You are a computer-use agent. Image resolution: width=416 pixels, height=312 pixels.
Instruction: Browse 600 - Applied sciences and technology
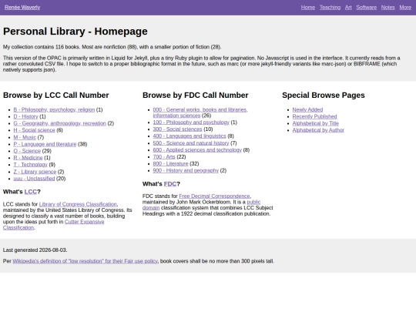[197, 150]
